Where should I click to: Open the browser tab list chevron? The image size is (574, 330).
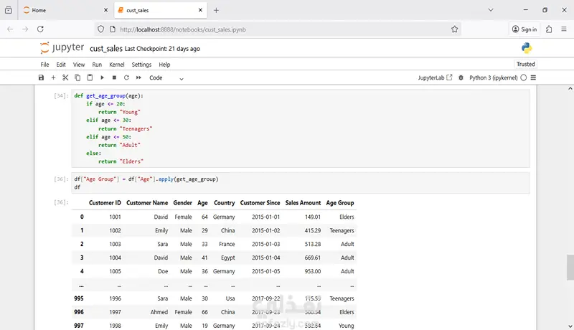point(491,10)
